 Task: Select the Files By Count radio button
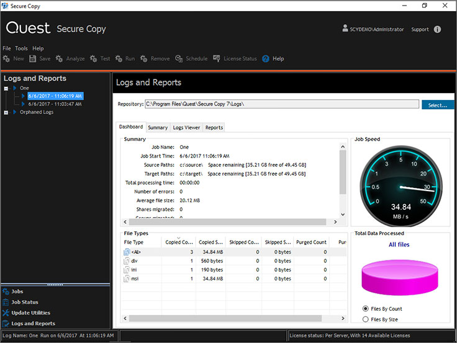coord(366,309)
